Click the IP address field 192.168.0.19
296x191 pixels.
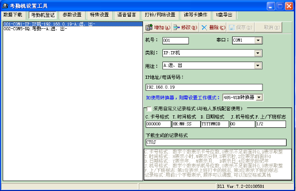tap(204, 87)
